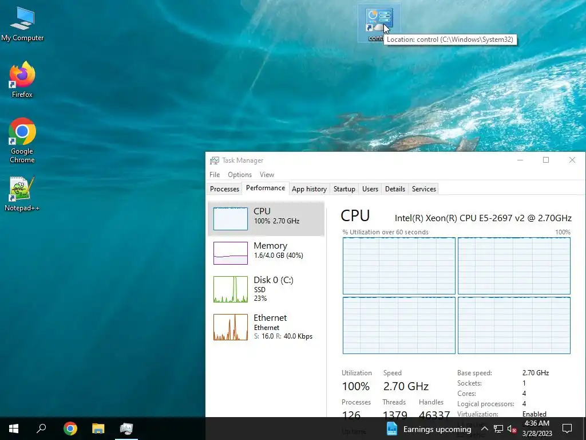Open taskbar search magnifier

[41, 429]
